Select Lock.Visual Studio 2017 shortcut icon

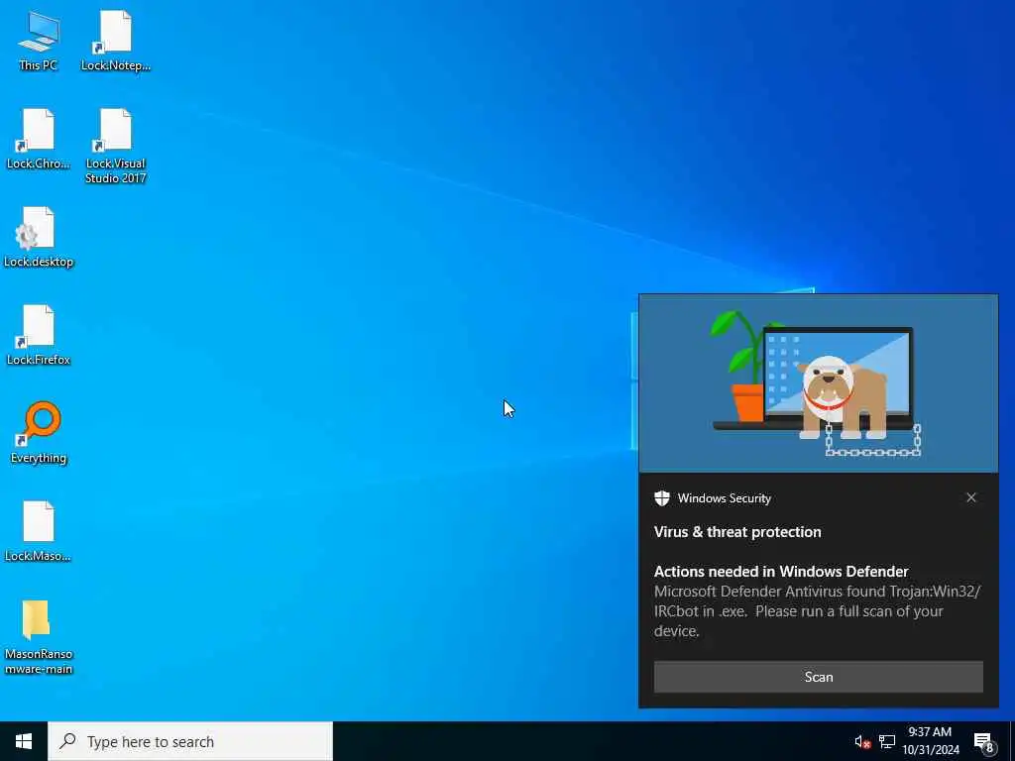pyautogui.click(x=115, y=147)
